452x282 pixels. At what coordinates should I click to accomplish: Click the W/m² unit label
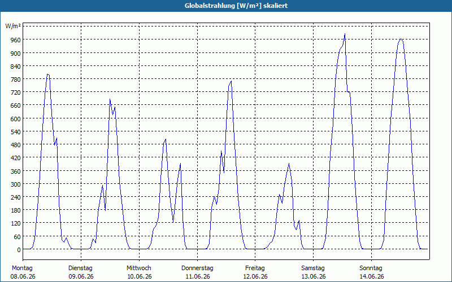[x=13, y=27]
